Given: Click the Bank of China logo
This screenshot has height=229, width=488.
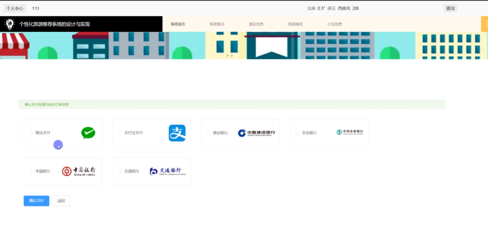Looking at the screenshot, I should 79,171.
